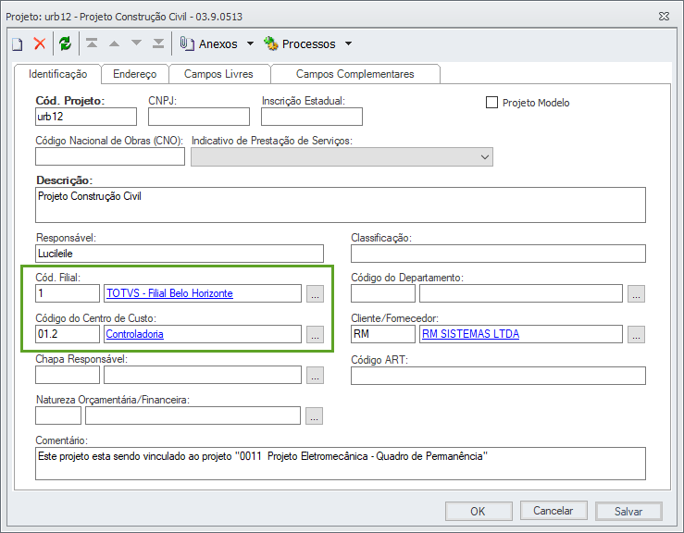Open lookup button for Centro de Custo
684x533 pixels.
click(x=316, y=334)
